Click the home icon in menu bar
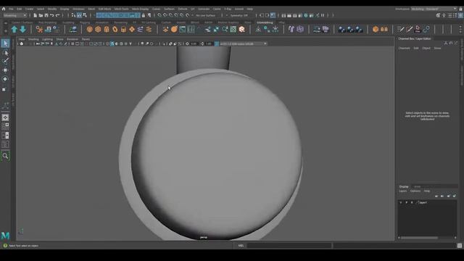Screen dimensions: 464x261 tap(4, 9)
